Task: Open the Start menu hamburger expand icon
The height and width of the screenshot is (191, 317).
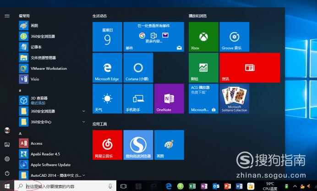Action: (7, 16)
